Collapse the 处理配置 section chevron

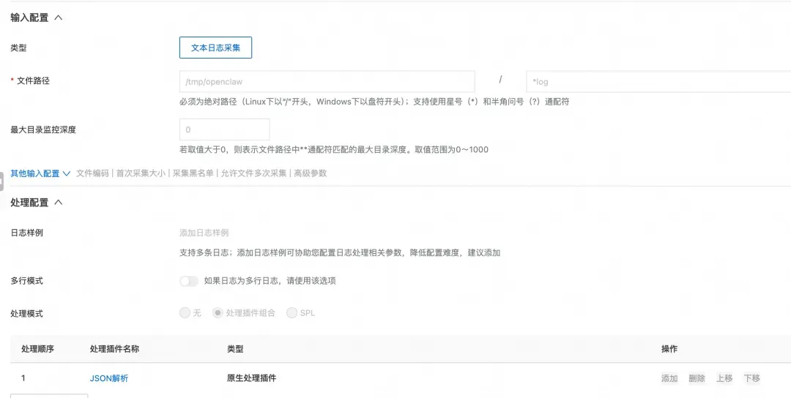[x=59, y=203]
